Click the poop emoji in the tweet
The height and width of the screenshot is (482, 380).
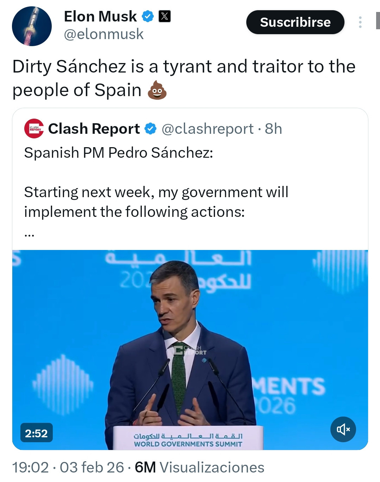coord(157,90)
